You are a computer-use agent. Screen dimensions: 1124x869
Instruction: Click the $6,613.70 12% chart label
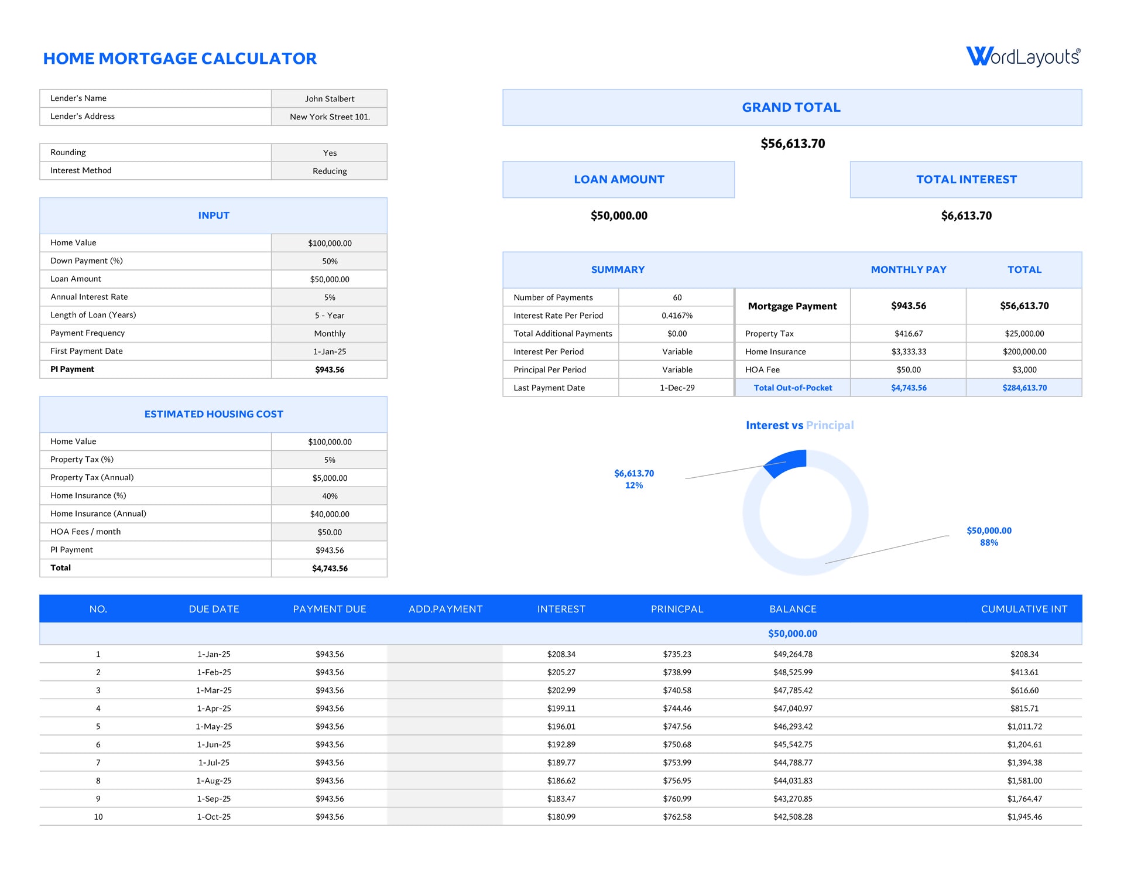[633, 479]
